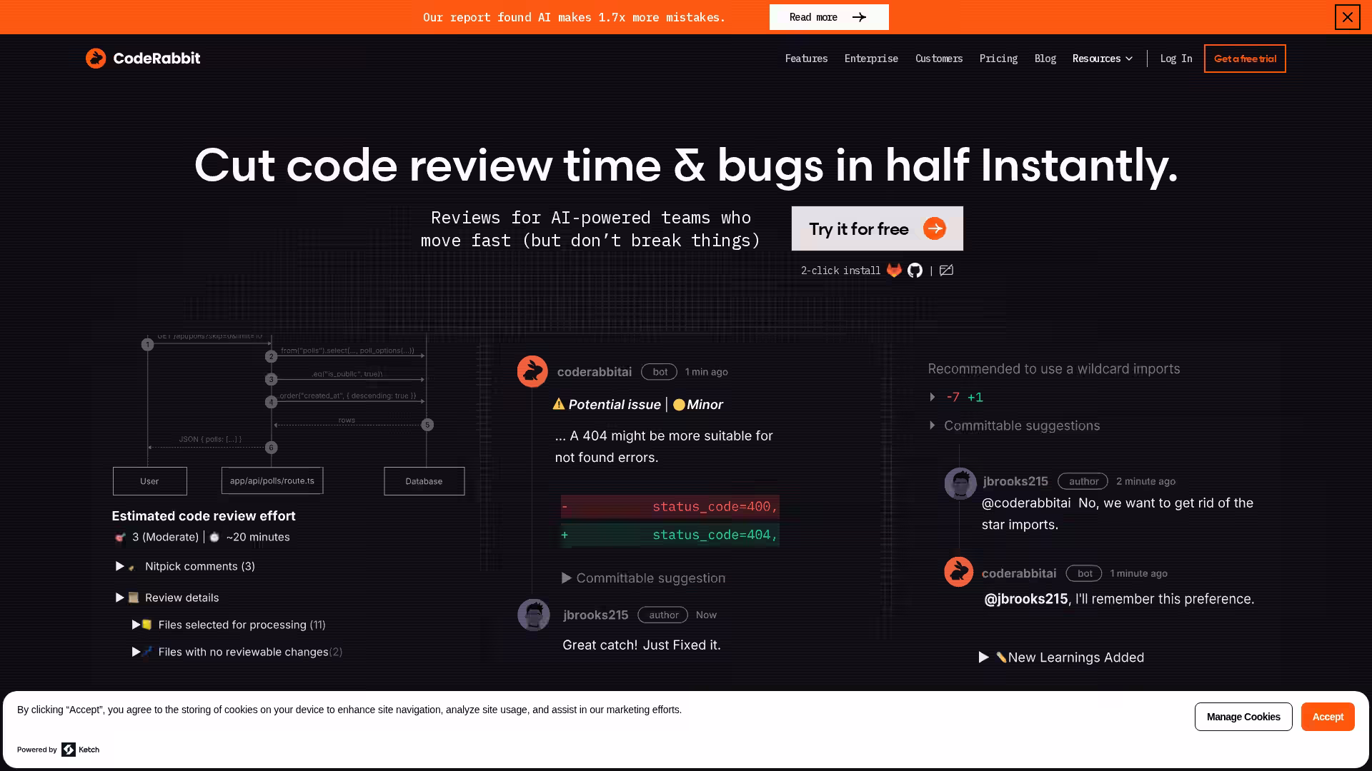Open the Resources dropdown menu
Viewport: 1372px width, 771px height.
pos(1102,59)
